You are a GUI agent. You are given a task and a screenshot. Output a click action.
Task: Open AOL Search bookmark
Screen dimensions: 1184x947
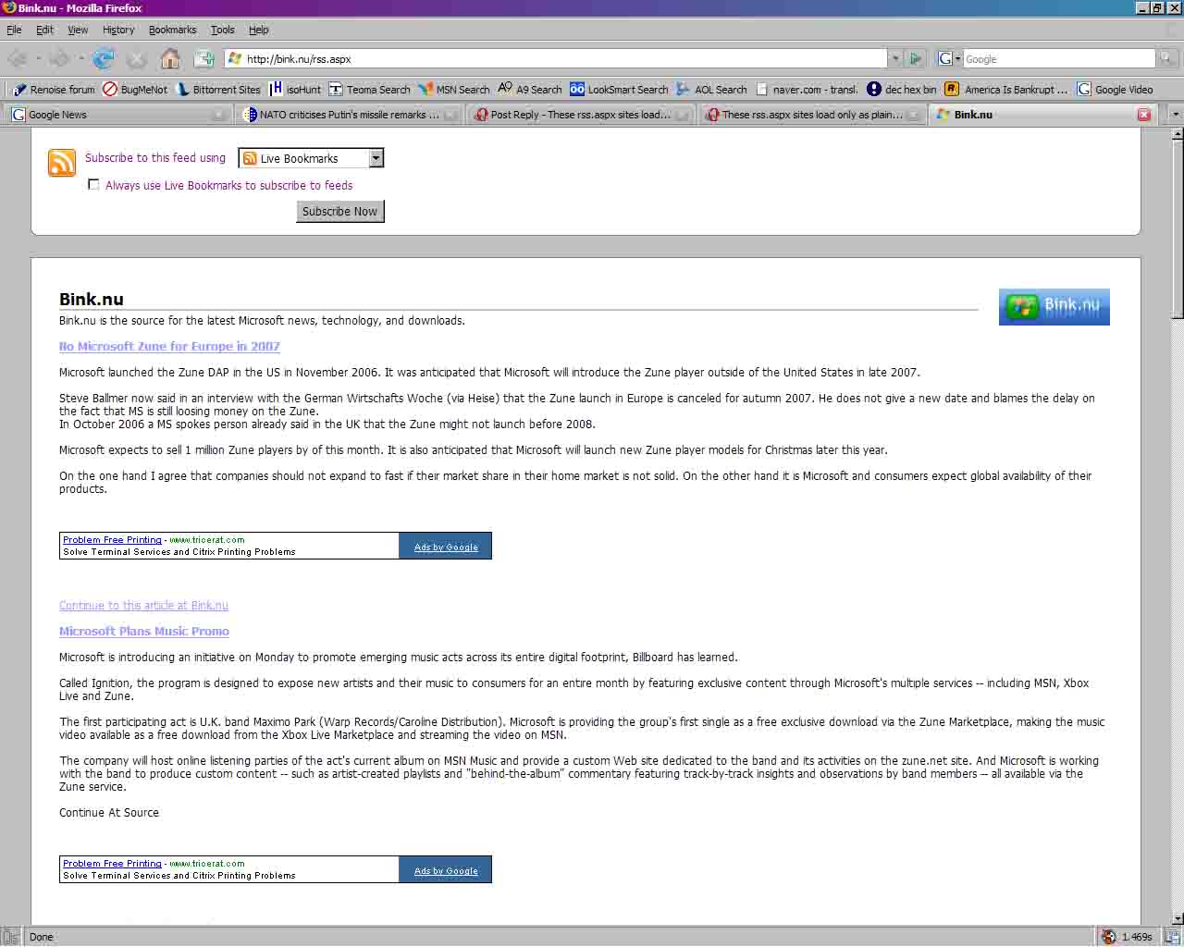[x=711, y=90]
